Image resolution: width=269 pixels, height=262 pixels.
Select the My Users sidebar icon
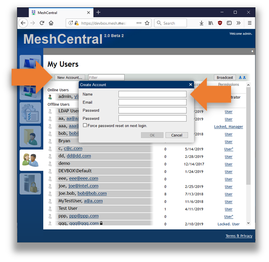[x=30, y=160]
